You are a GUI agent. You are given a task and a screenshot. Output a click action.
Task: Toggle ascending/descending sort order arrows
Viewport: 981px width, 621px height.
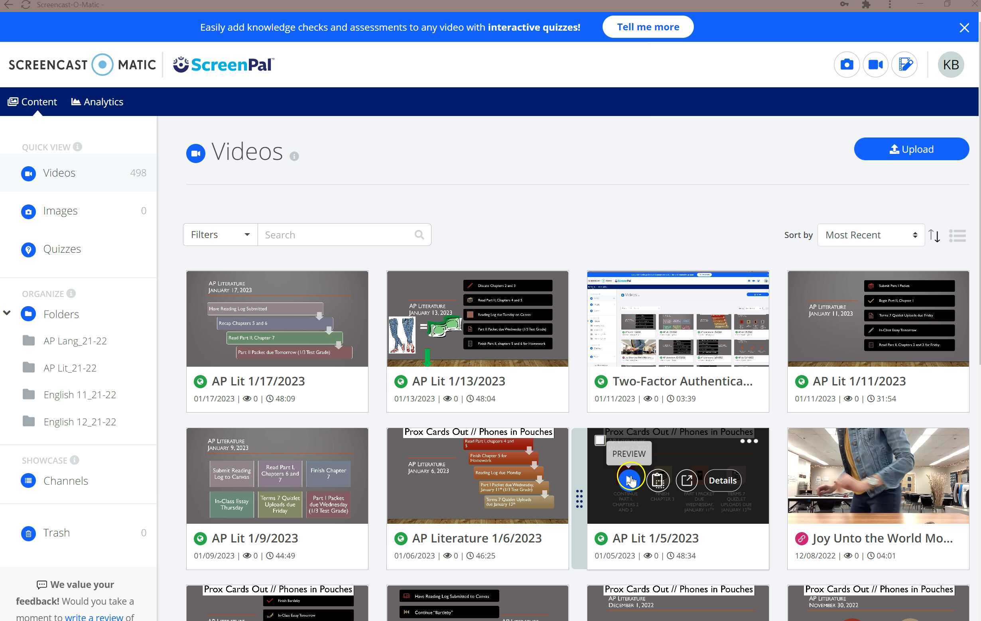pyautogui.click(x=934, y=236)
